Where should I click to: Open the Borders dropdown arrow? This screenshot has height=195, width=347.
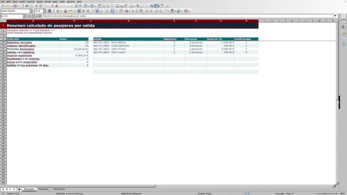(x=169, y=11)
